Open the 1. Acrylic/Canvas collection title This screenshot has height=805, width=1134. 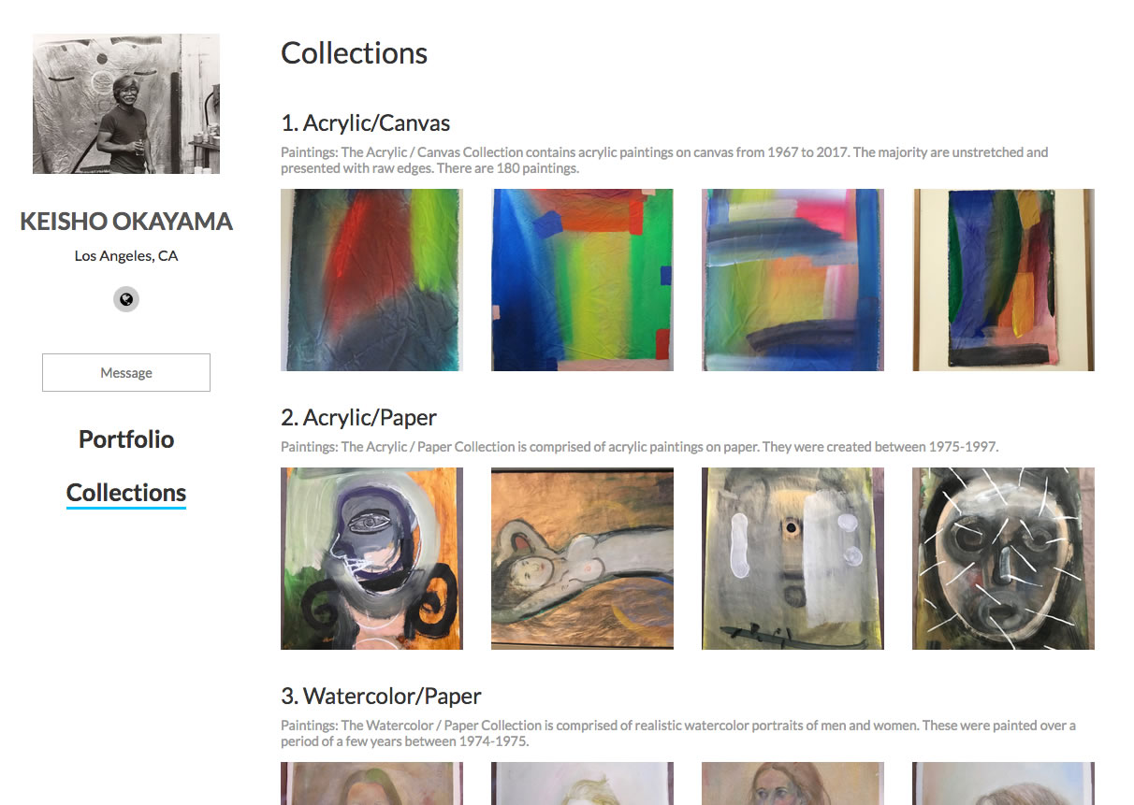(366, 122)
